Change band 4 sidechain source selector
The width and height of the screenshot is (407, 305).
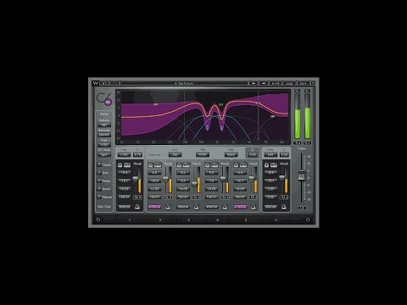[212, 207]
